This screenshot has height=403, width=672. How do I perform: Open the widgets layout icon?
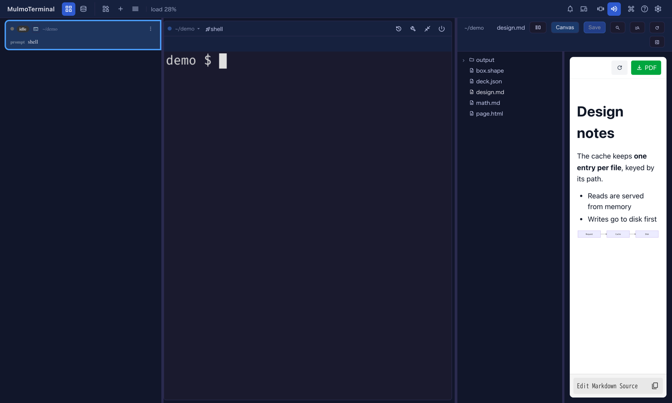click(x=106, y=9)
